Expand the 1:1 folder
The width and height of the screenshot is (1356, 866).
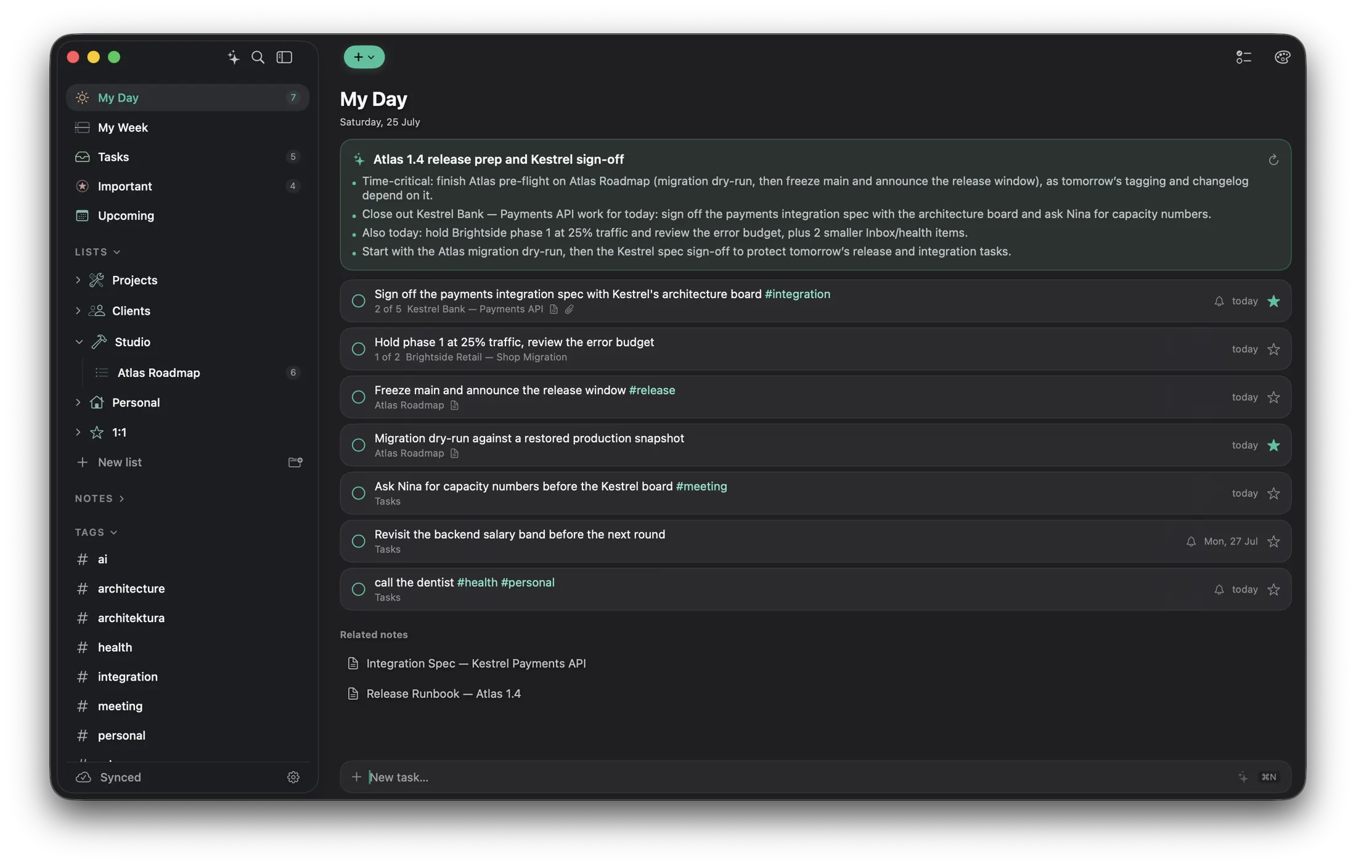click(x=78, y=432)
